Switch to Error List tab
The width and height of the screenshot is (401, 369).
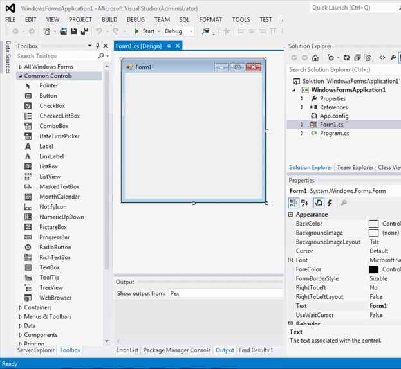coord(127,350)
